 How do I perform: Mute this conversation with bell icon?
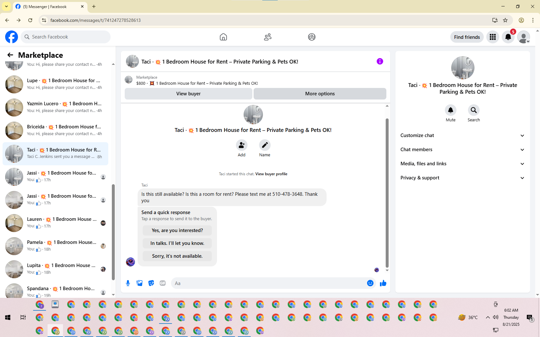pyautogui.click(x=451, y=110)
